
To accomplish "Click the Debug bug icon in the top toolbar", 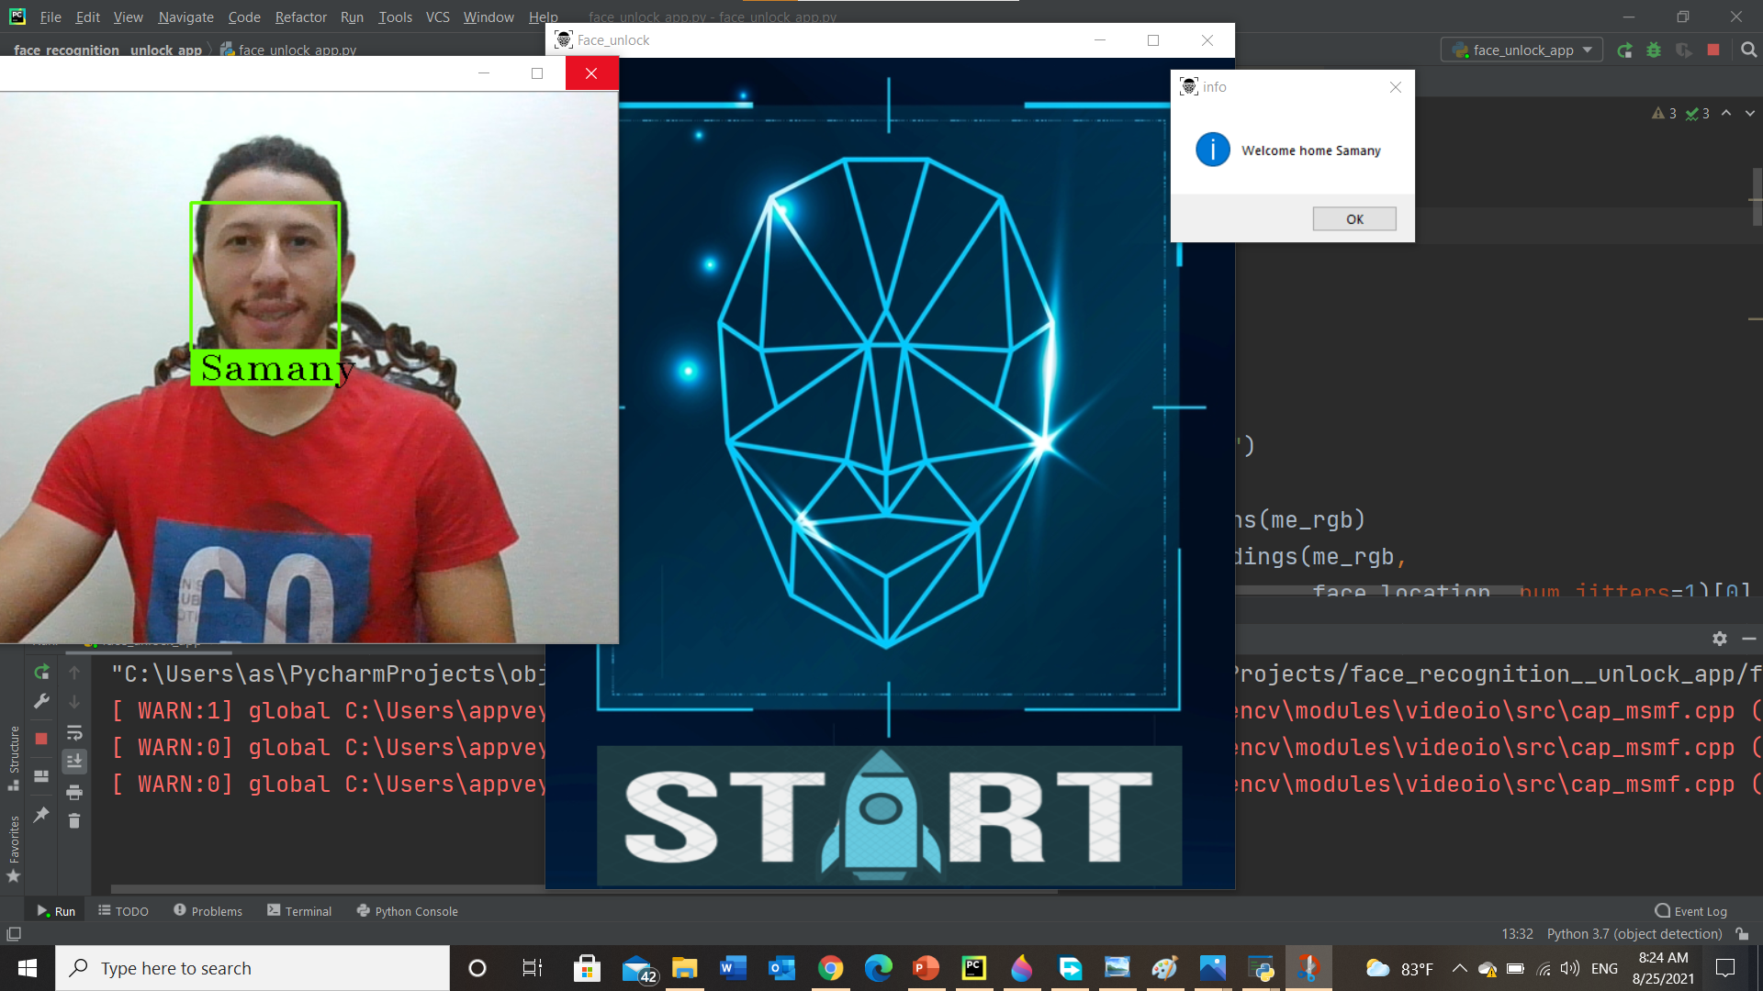I will click(x=1654, y=50).
